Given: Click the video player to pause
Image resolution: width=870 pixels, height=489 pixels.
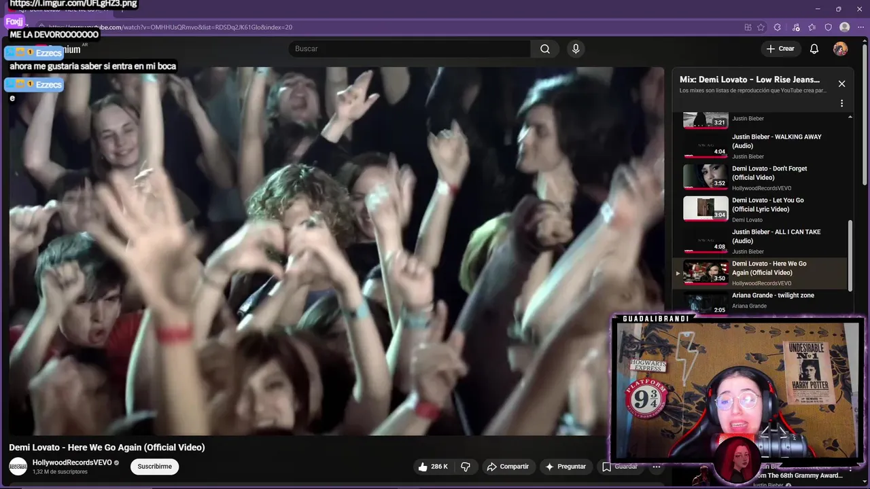Looking at the screenshot, I should tap(336, 251).
